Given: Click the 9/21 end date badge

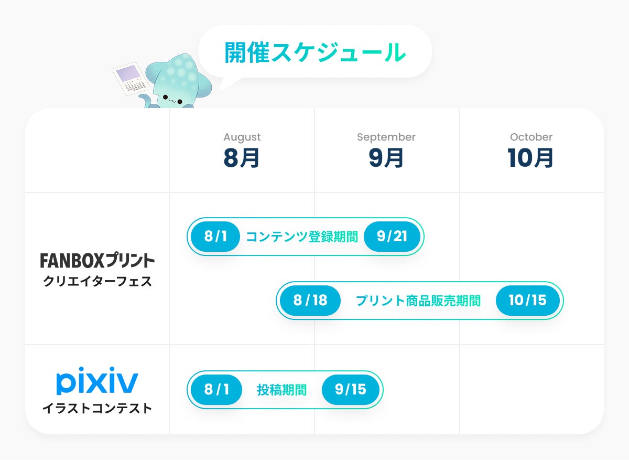Looking at the screenshot, I should click(392, 237).
